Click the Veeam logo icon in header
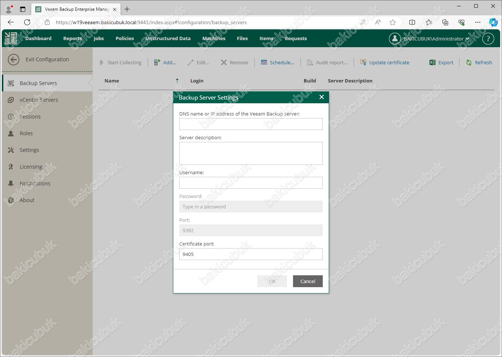The image size is (502, 357). pos(11,38)
